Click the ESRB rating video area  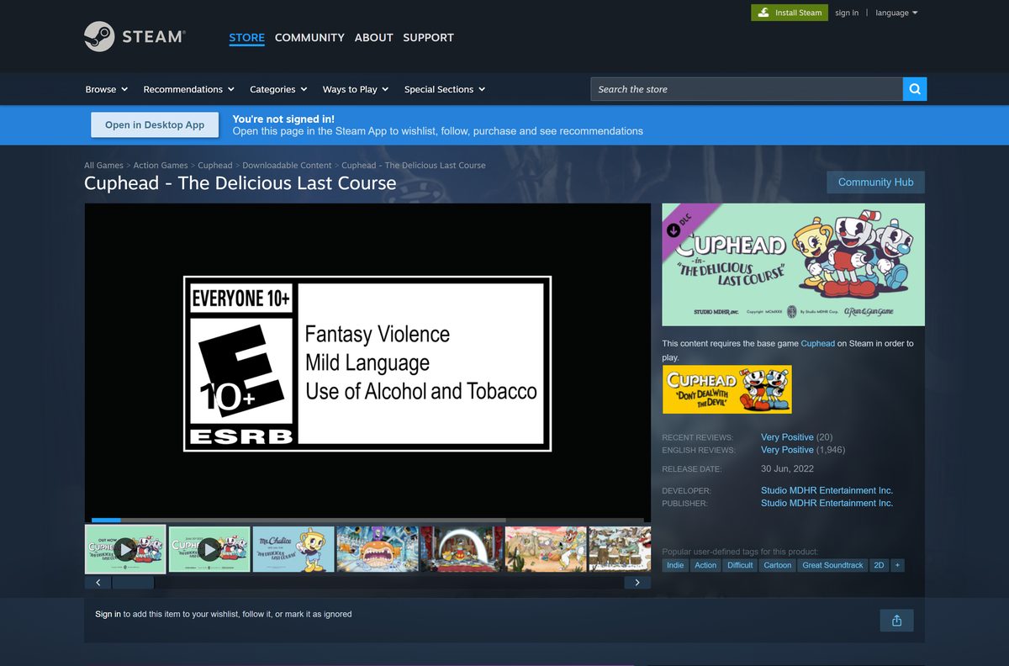(x=367, y=363)
